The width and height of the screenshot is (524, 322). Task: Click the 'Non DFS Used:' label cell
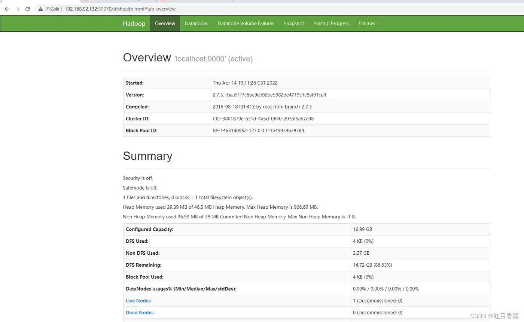point(237,253)
